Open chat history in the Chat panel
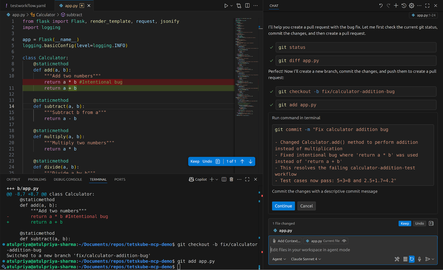 point(404,5)
